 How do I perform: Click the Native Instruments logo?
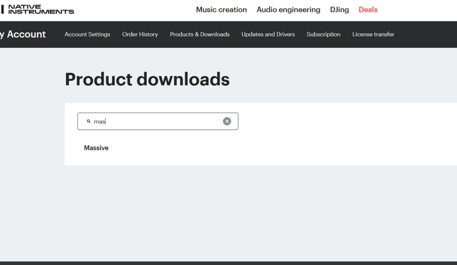37,9
